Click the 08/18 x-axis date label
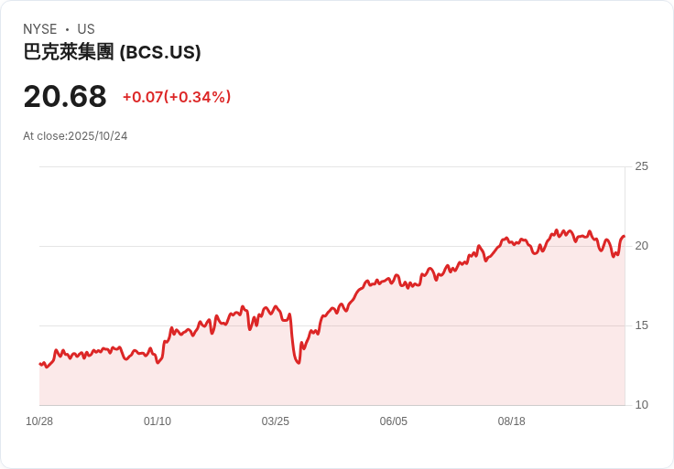Image resolution: width=674 pixels, height=469 pixels. (512, 421)
